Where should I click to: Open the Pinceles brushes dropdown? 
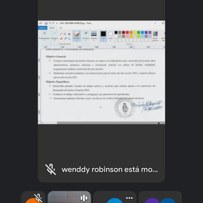(x=77, y=36)
